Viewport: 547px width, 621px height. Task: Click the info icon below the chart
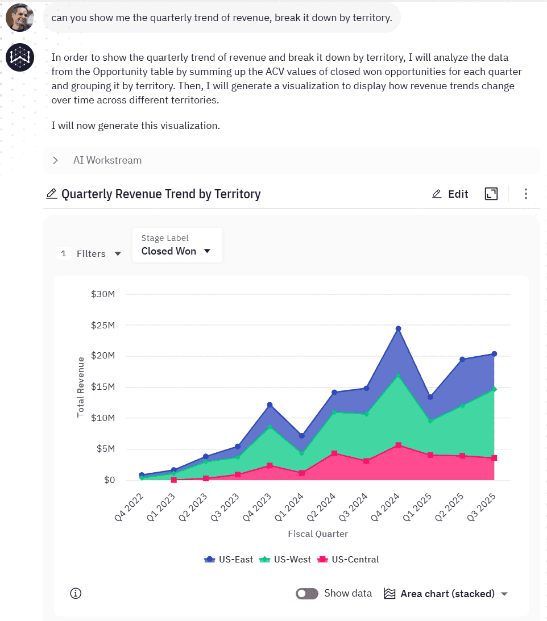76,593
